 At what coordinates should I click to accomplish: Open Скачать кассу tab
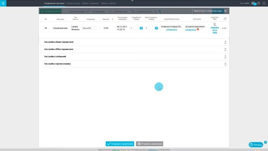73,3
